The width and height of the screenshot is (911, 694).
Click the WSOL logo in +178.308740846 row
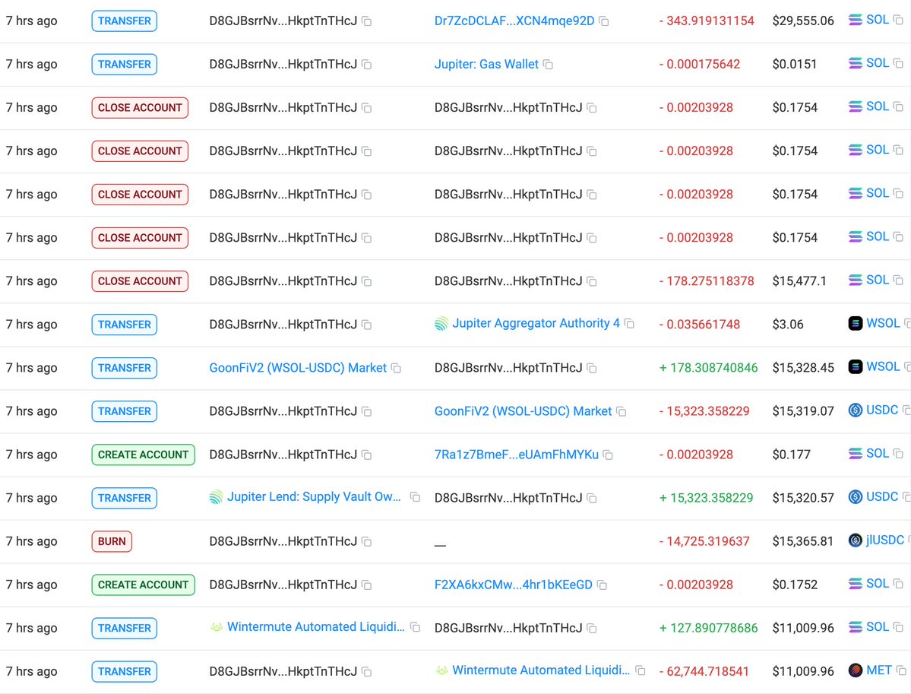click(856, 366)
